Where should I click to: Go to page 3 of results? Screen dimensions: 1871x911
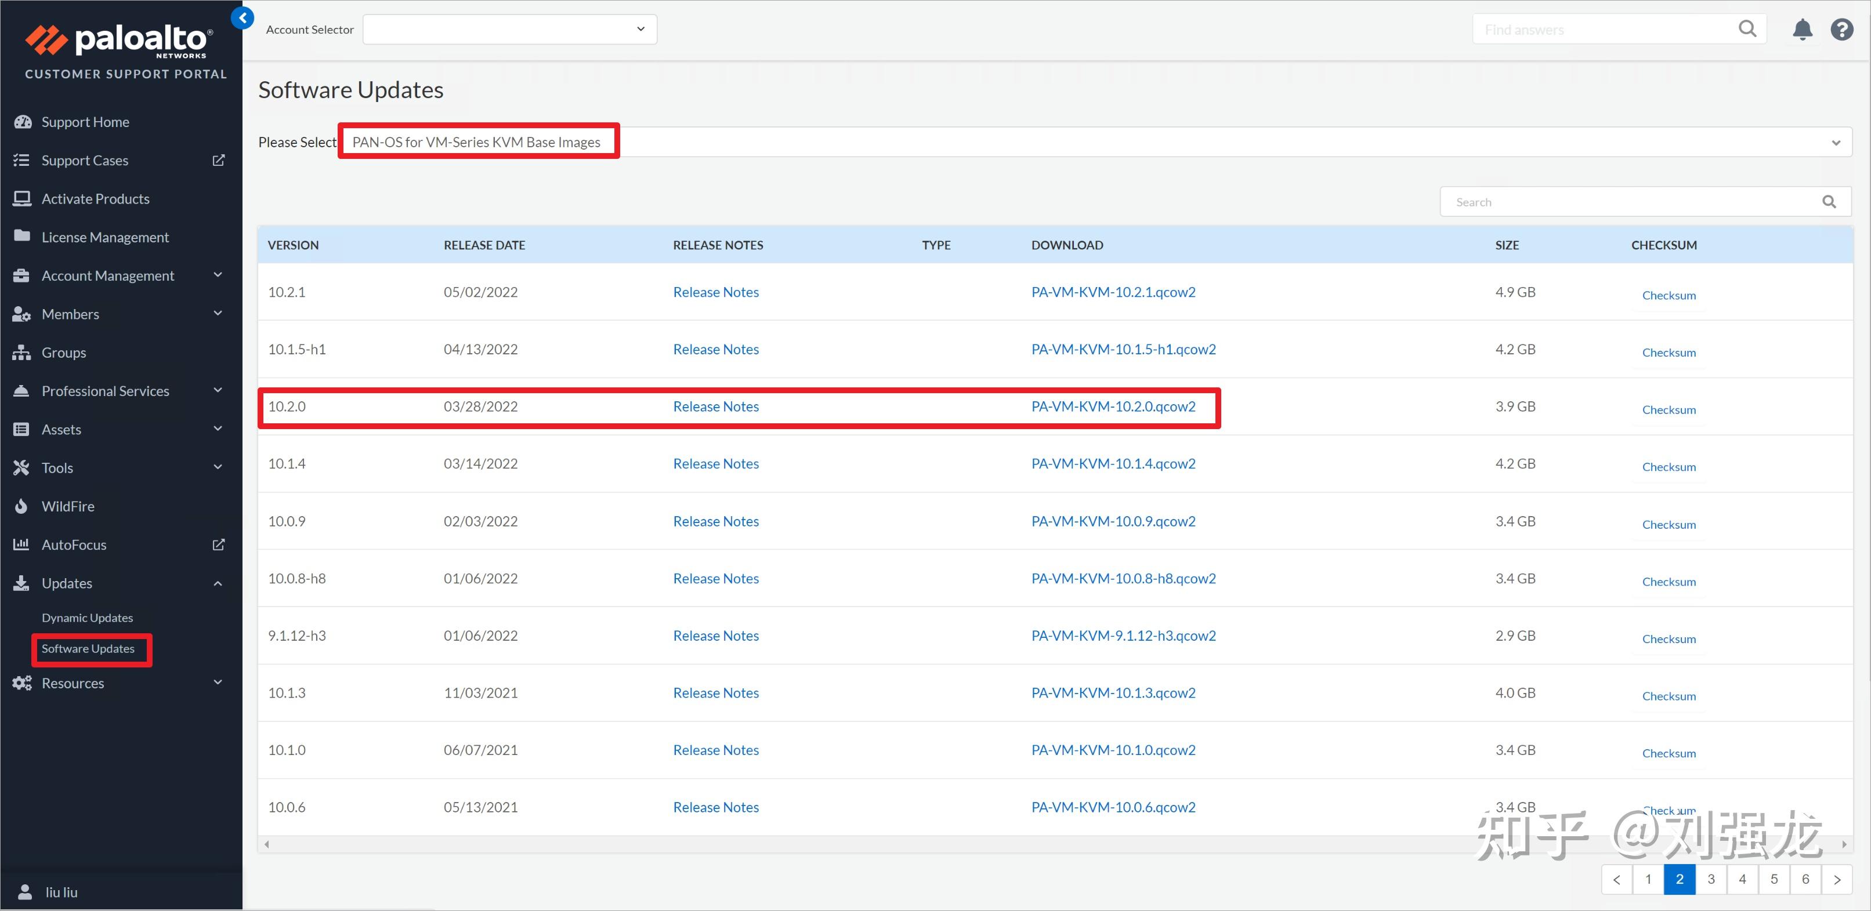1710,879
